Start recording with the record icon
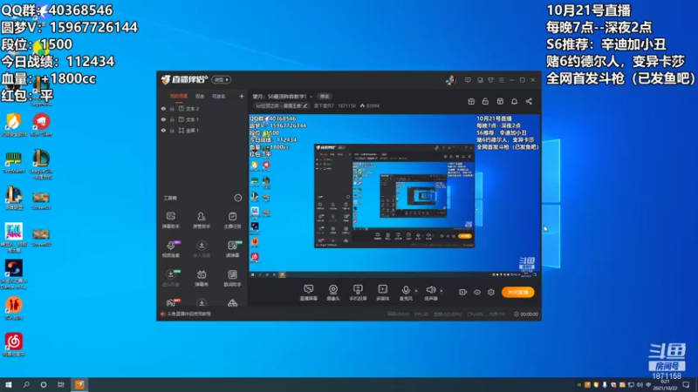The width and height of the screenshot is (698, 392). (462, 292)
